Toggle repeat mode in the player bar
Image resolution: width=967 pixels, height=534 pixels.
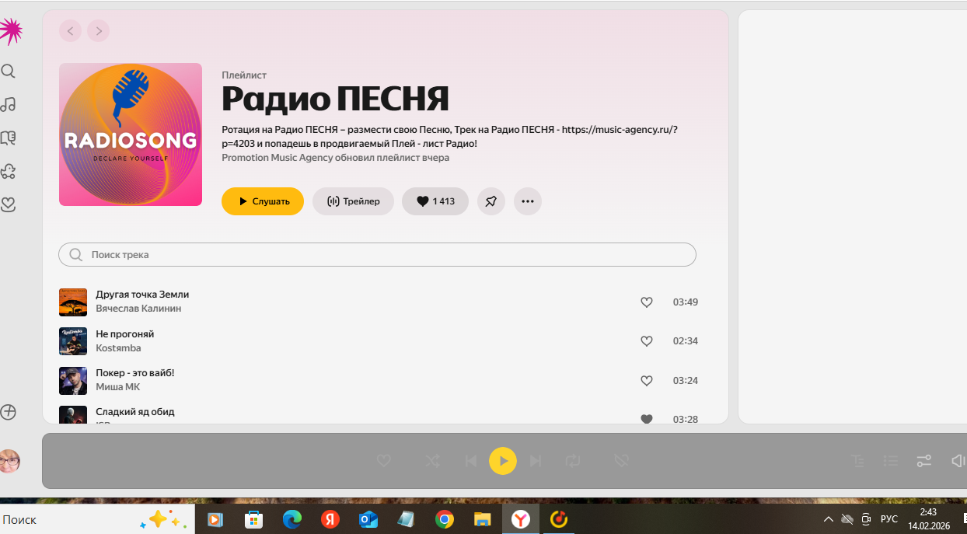tap(573, 461)
